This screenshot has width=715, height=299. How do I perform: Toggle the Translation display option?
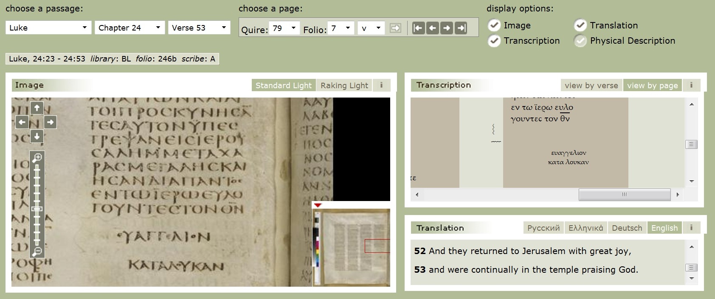[580, 25]
